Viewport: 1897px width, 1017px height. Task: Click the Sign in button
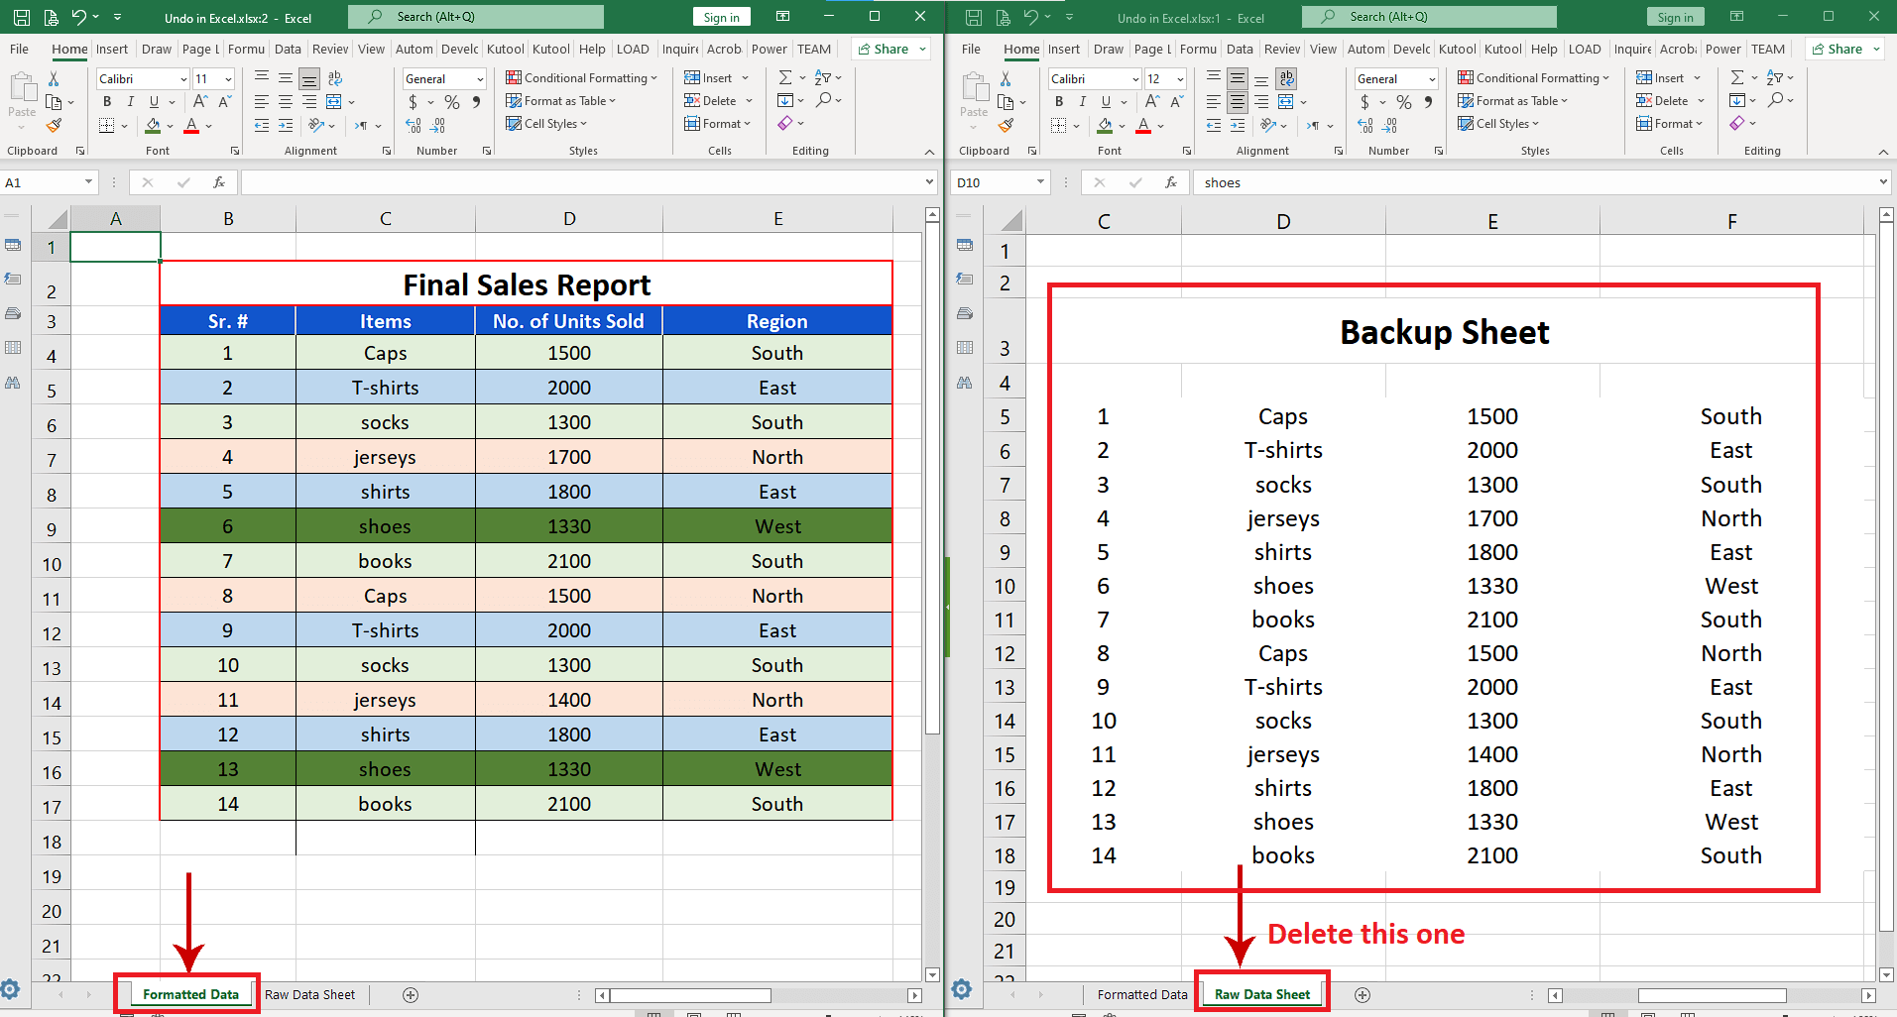721,17
